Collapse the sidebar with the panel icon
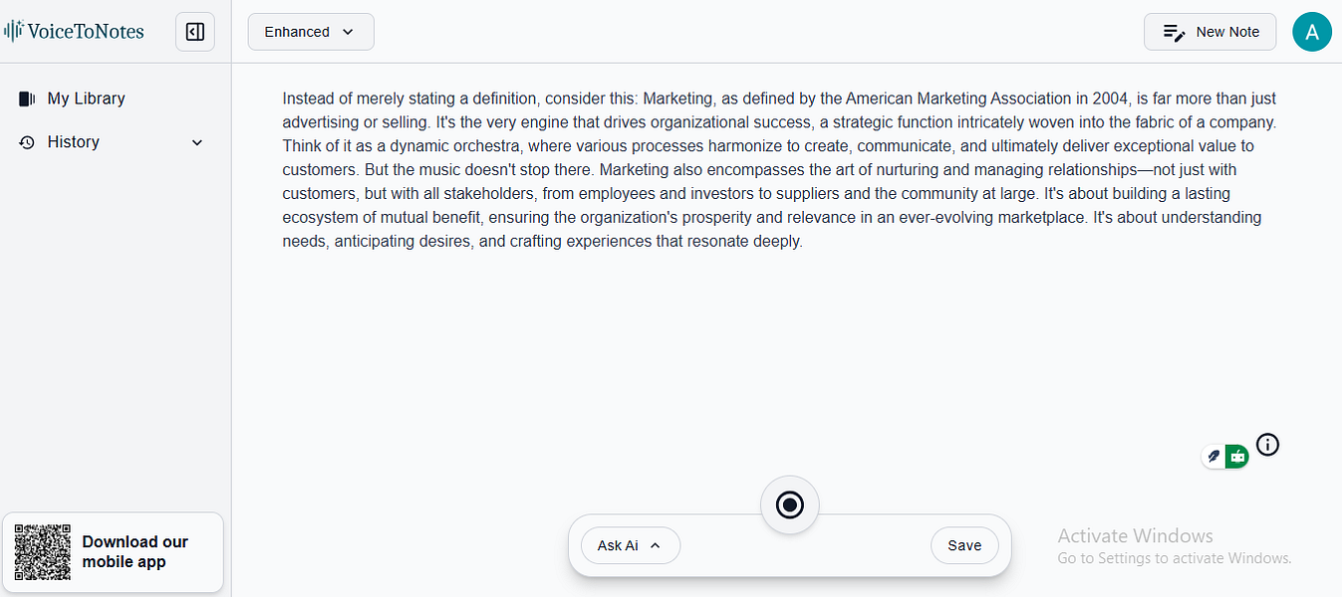 click(194, 31)
